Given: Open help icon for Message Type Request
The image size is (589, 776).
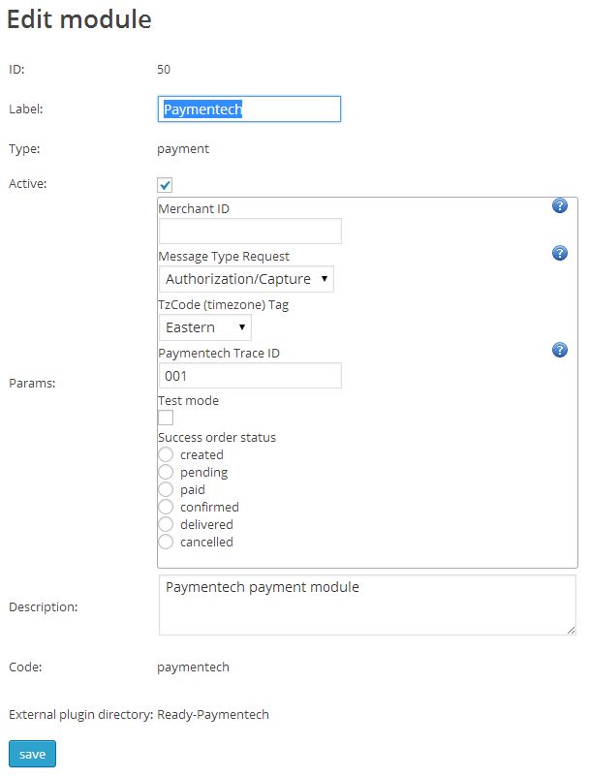Looking at the screenshot, I should (x=559, y=253).
